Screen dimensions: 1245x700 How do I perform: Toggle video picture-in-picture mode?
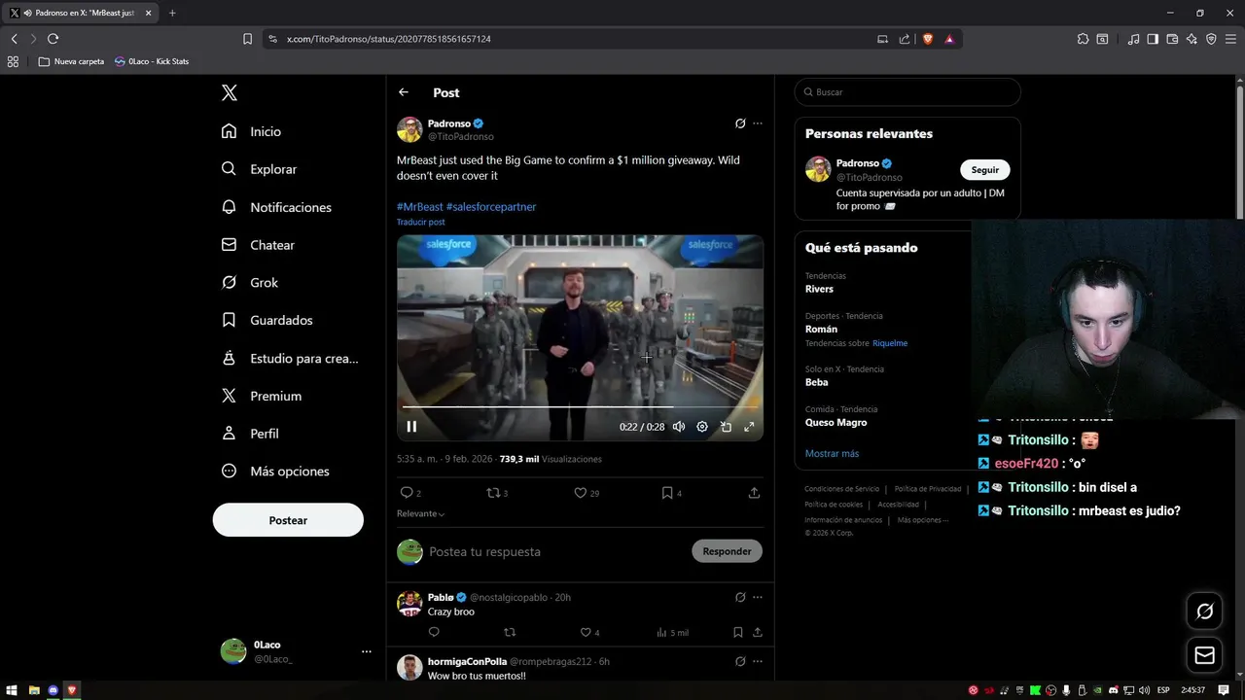tap(726, 427)
